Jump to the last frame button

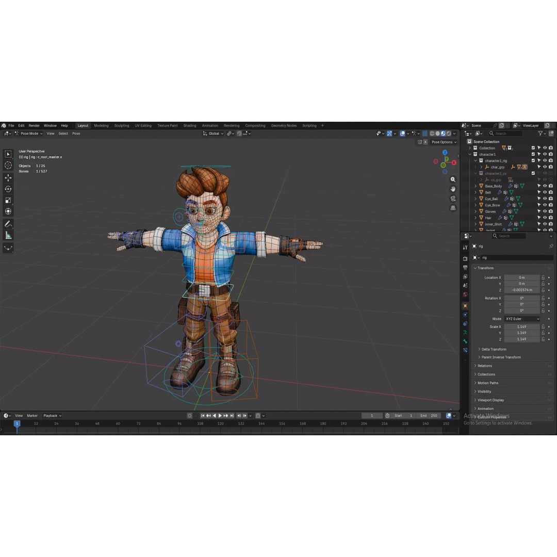tap(232, 416)
